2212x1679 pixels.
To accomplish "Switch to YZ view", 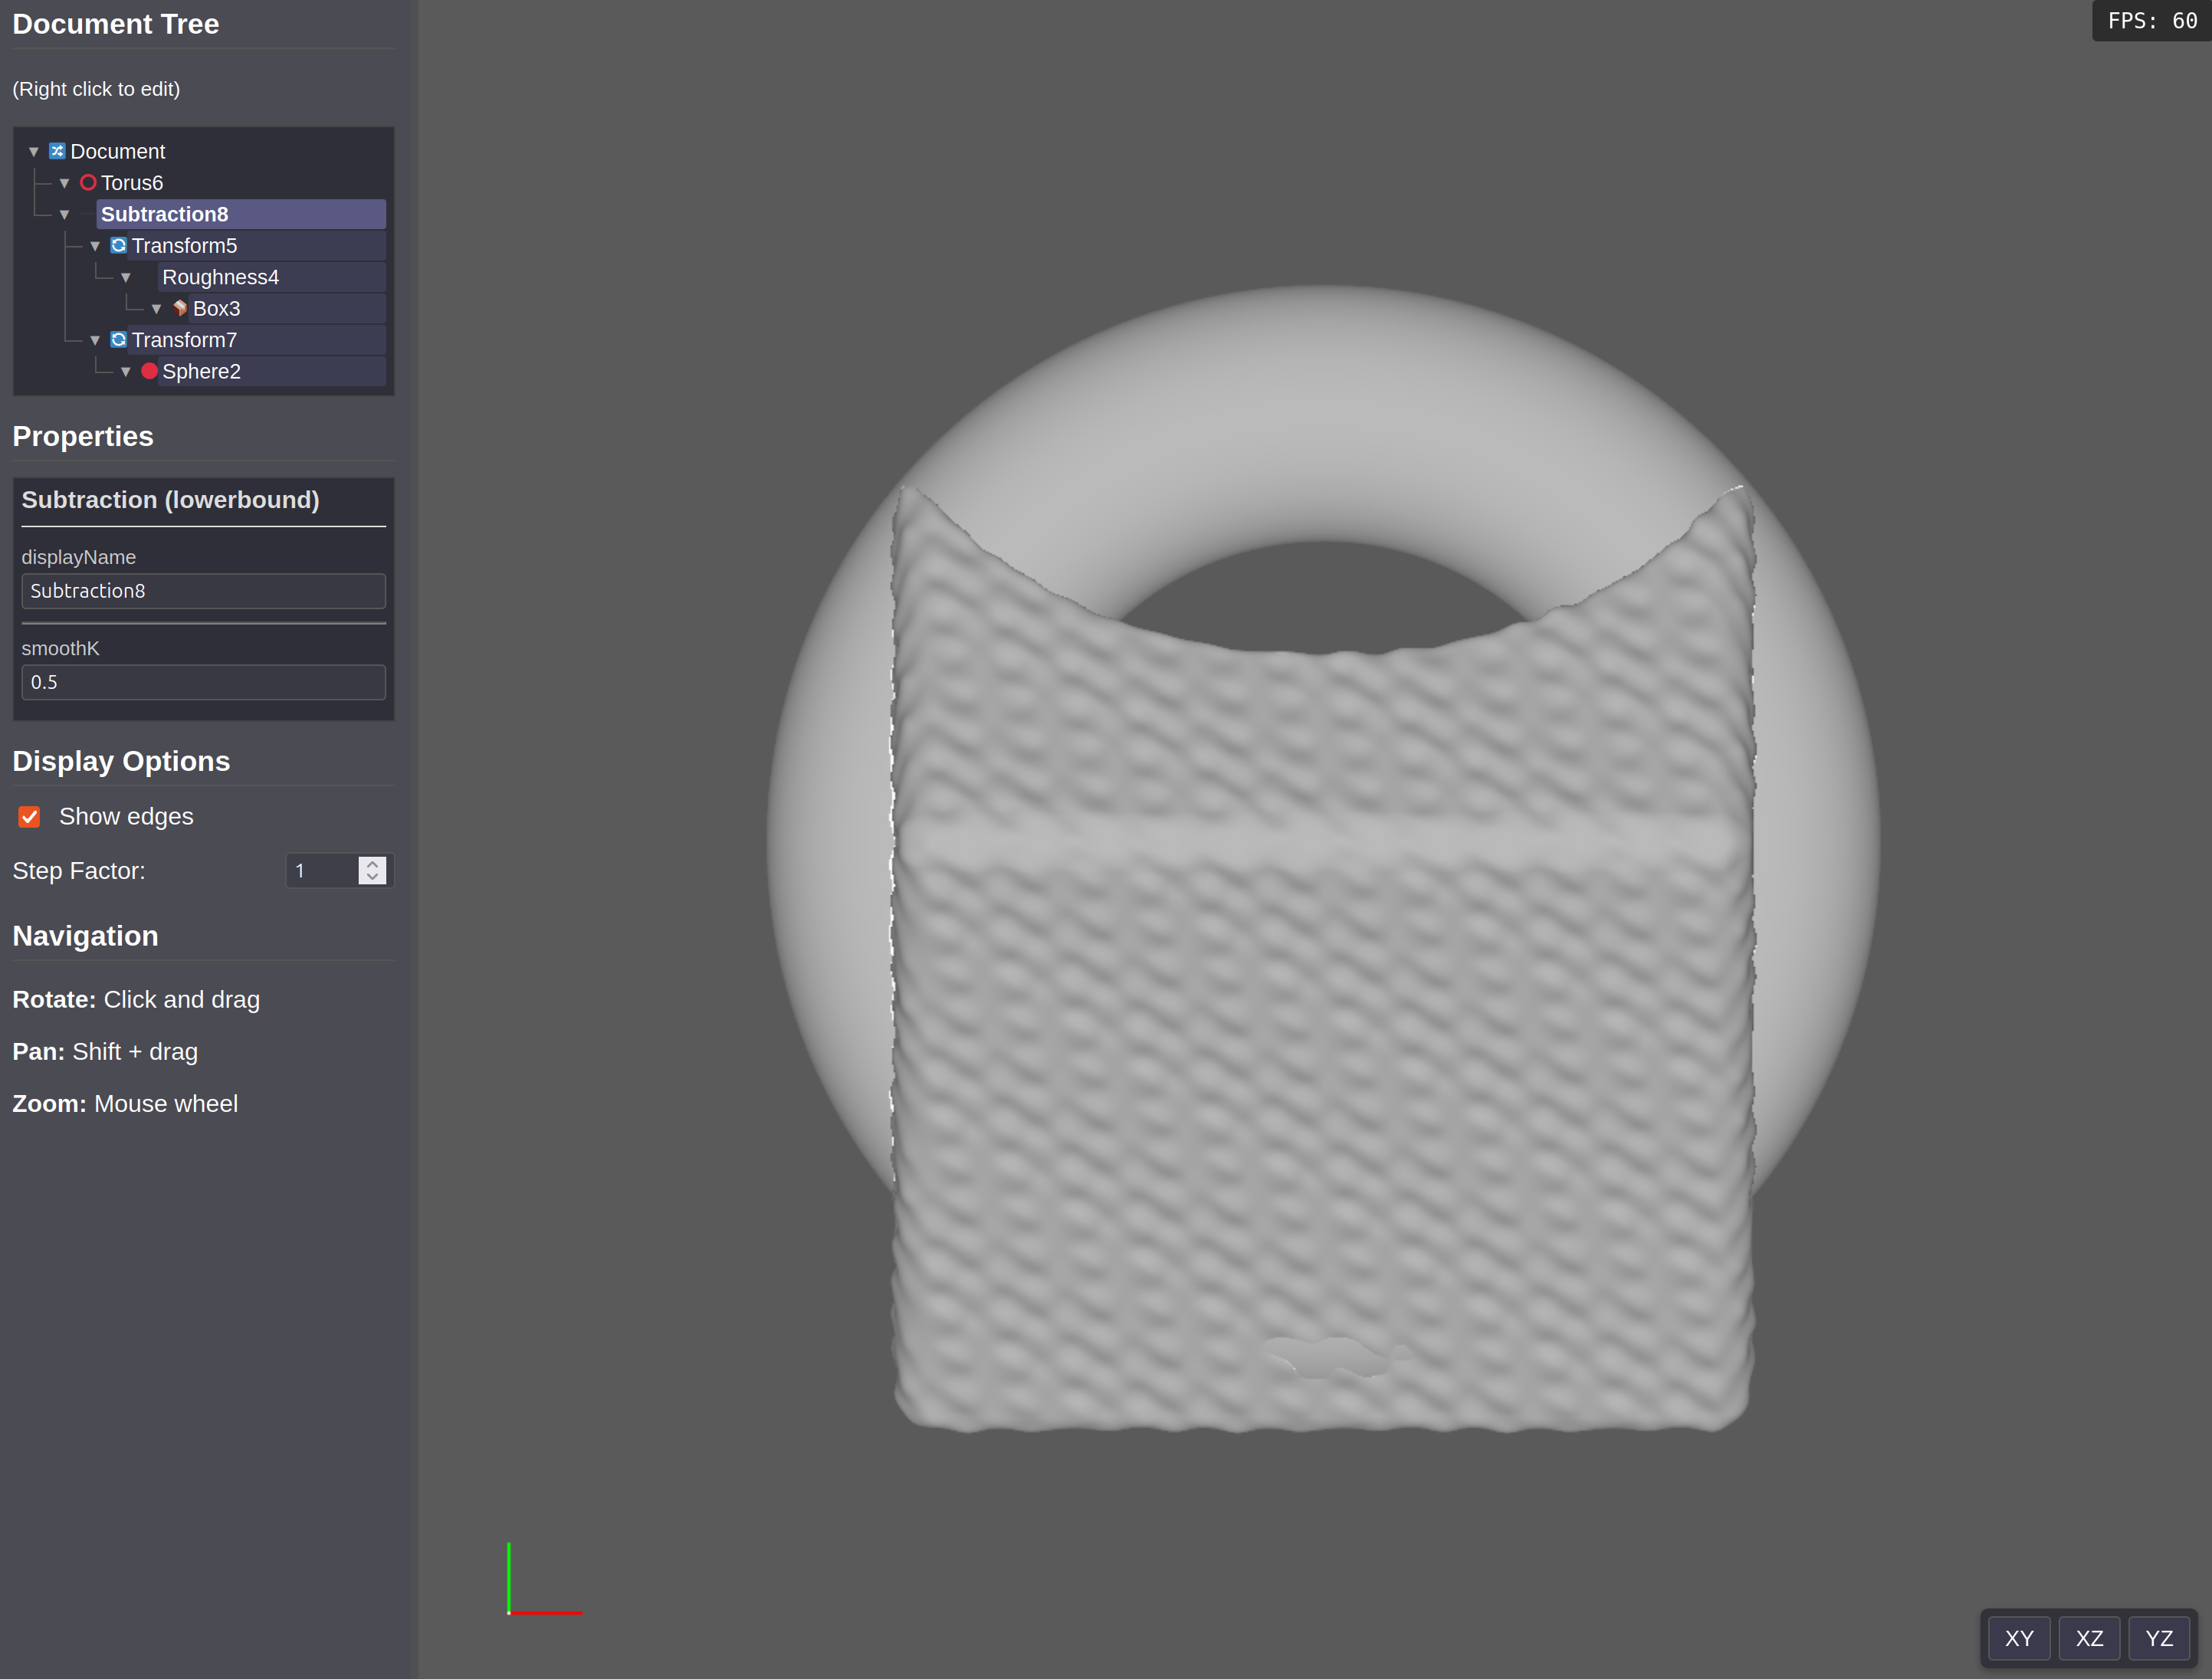I will 2158,1638.
